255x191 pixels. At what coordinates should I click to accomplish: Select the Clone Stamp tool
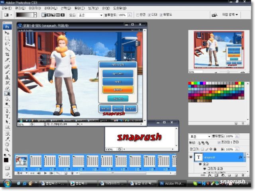[x=7, y=77]
